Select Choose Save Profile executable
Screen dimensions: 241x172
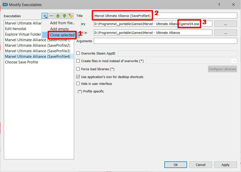pyautogui.click(x=39, y=62)
